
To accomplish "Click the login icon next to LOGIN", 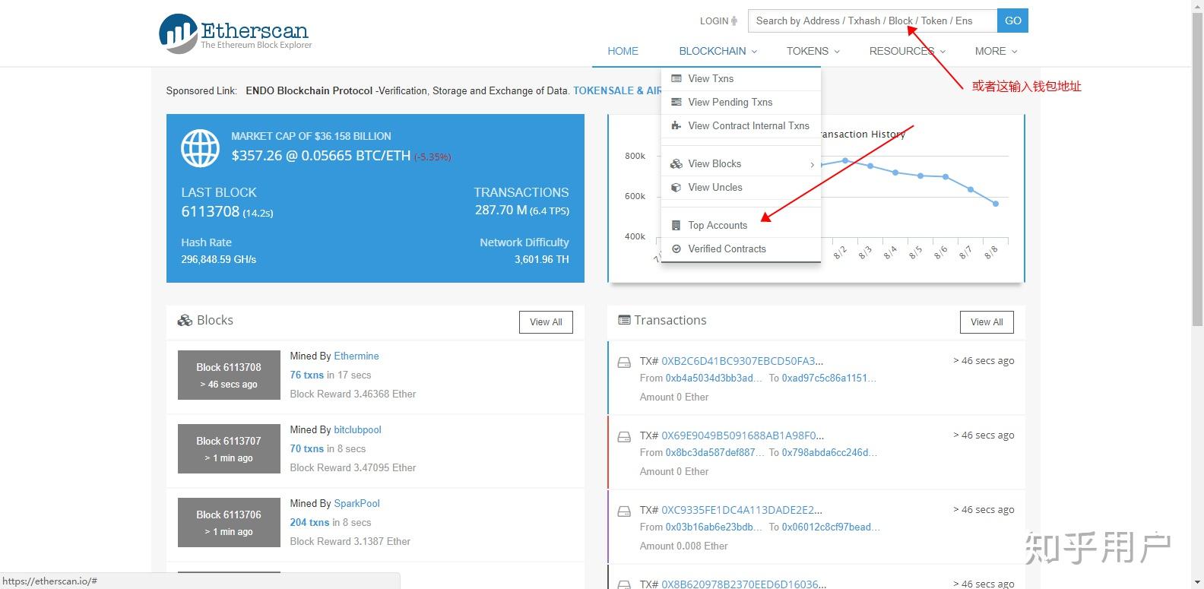I will [734, 21].
